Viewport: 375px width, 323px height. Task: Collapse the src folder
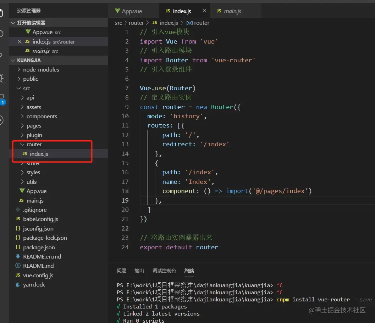(x=19, y=88)
